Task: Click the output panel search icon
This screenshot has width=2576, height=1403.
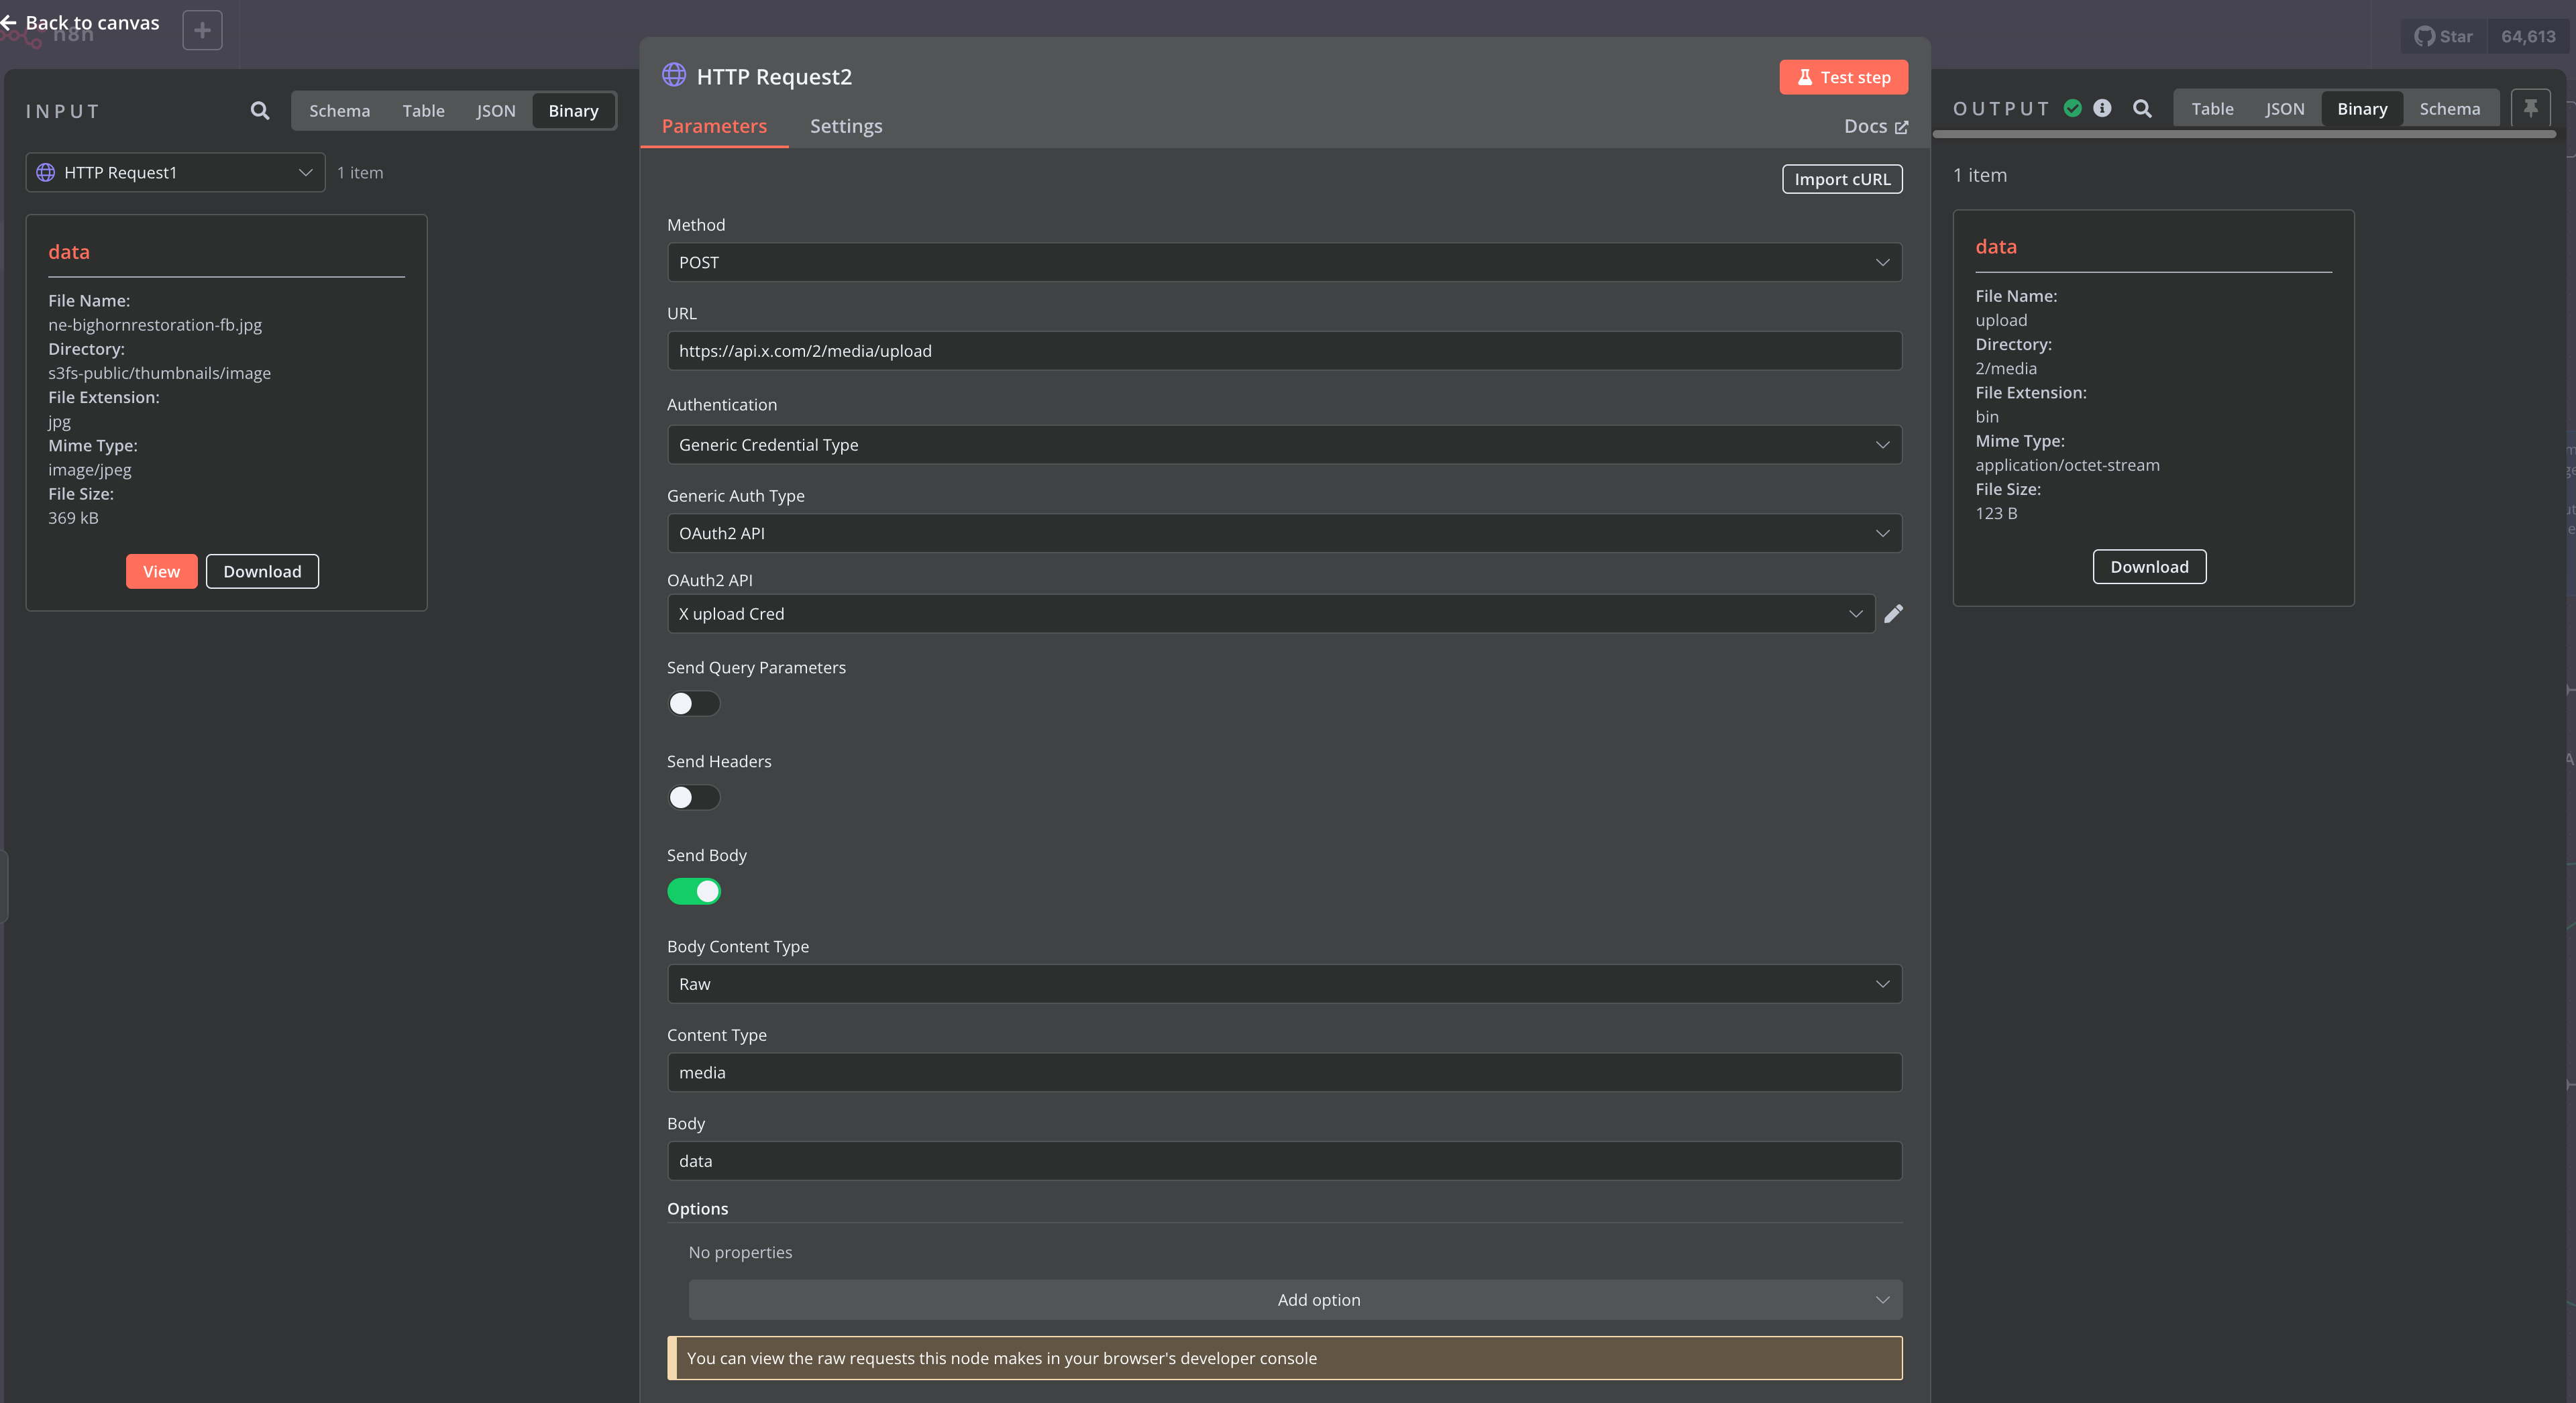Action: pos(2142,109)
